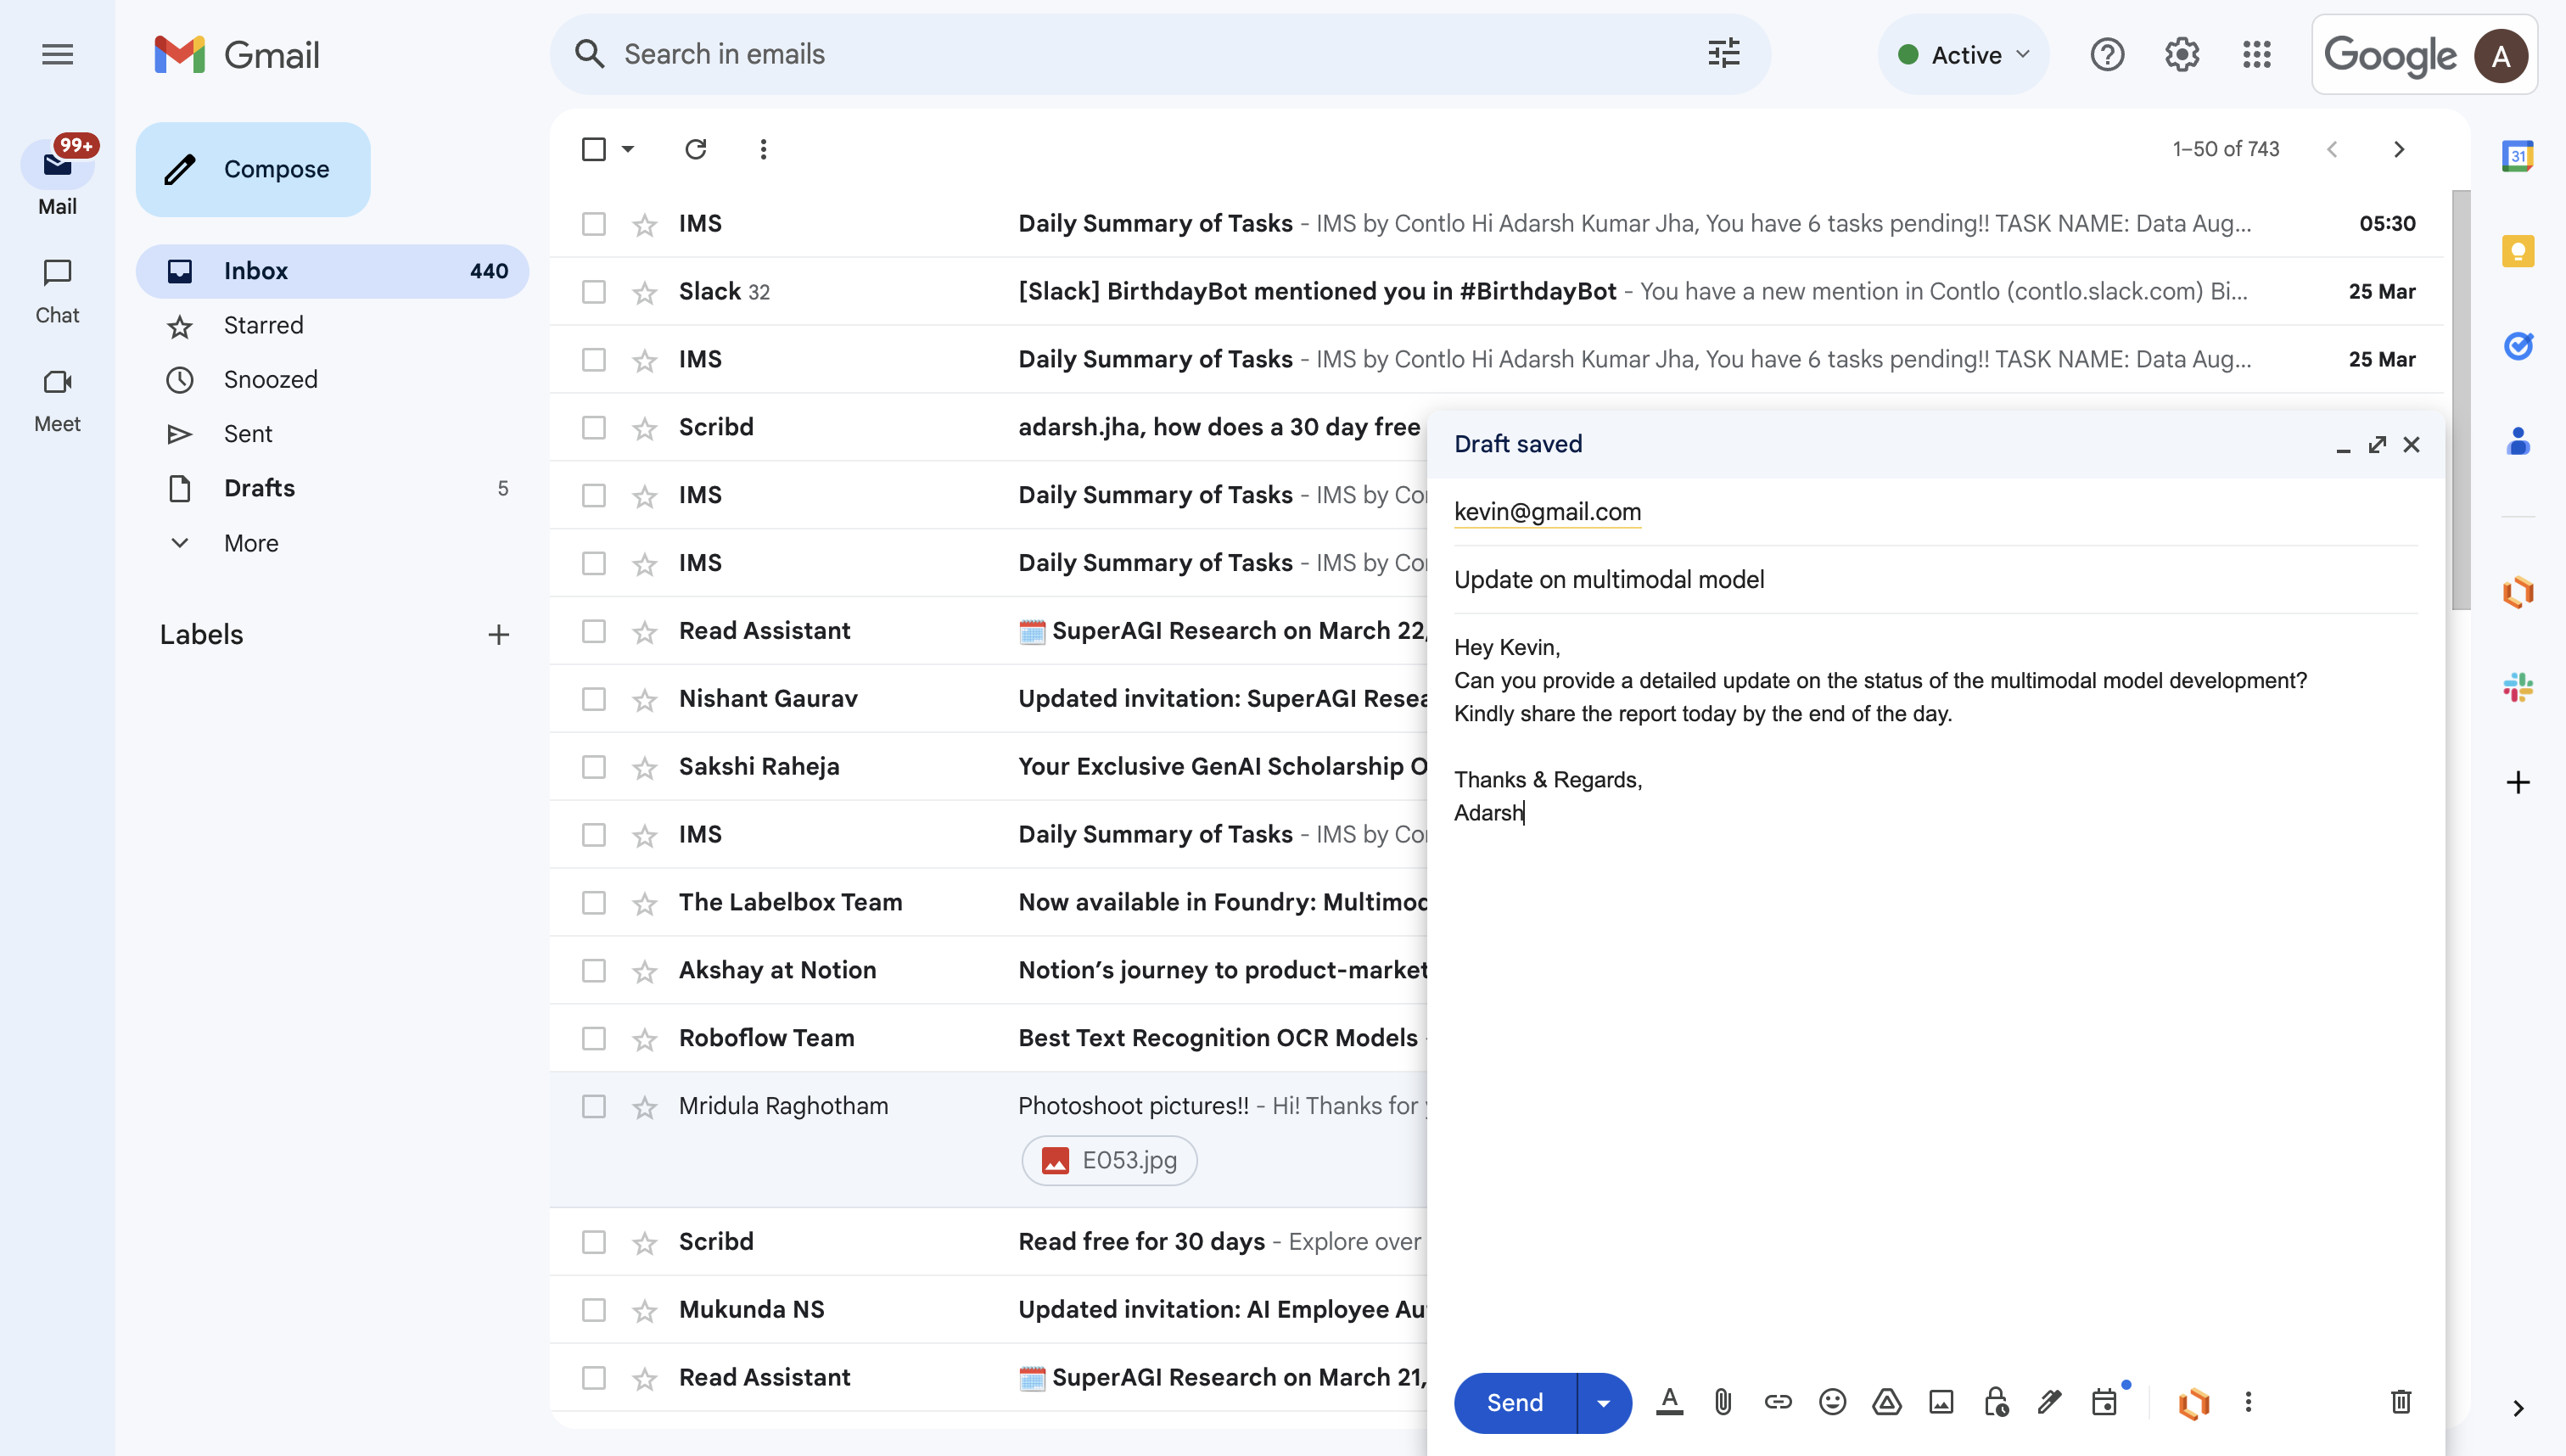Select the Roboflow Team email checkbox
Image resolution: width=2566 pixels, height=1456 pixels.
593,1039
